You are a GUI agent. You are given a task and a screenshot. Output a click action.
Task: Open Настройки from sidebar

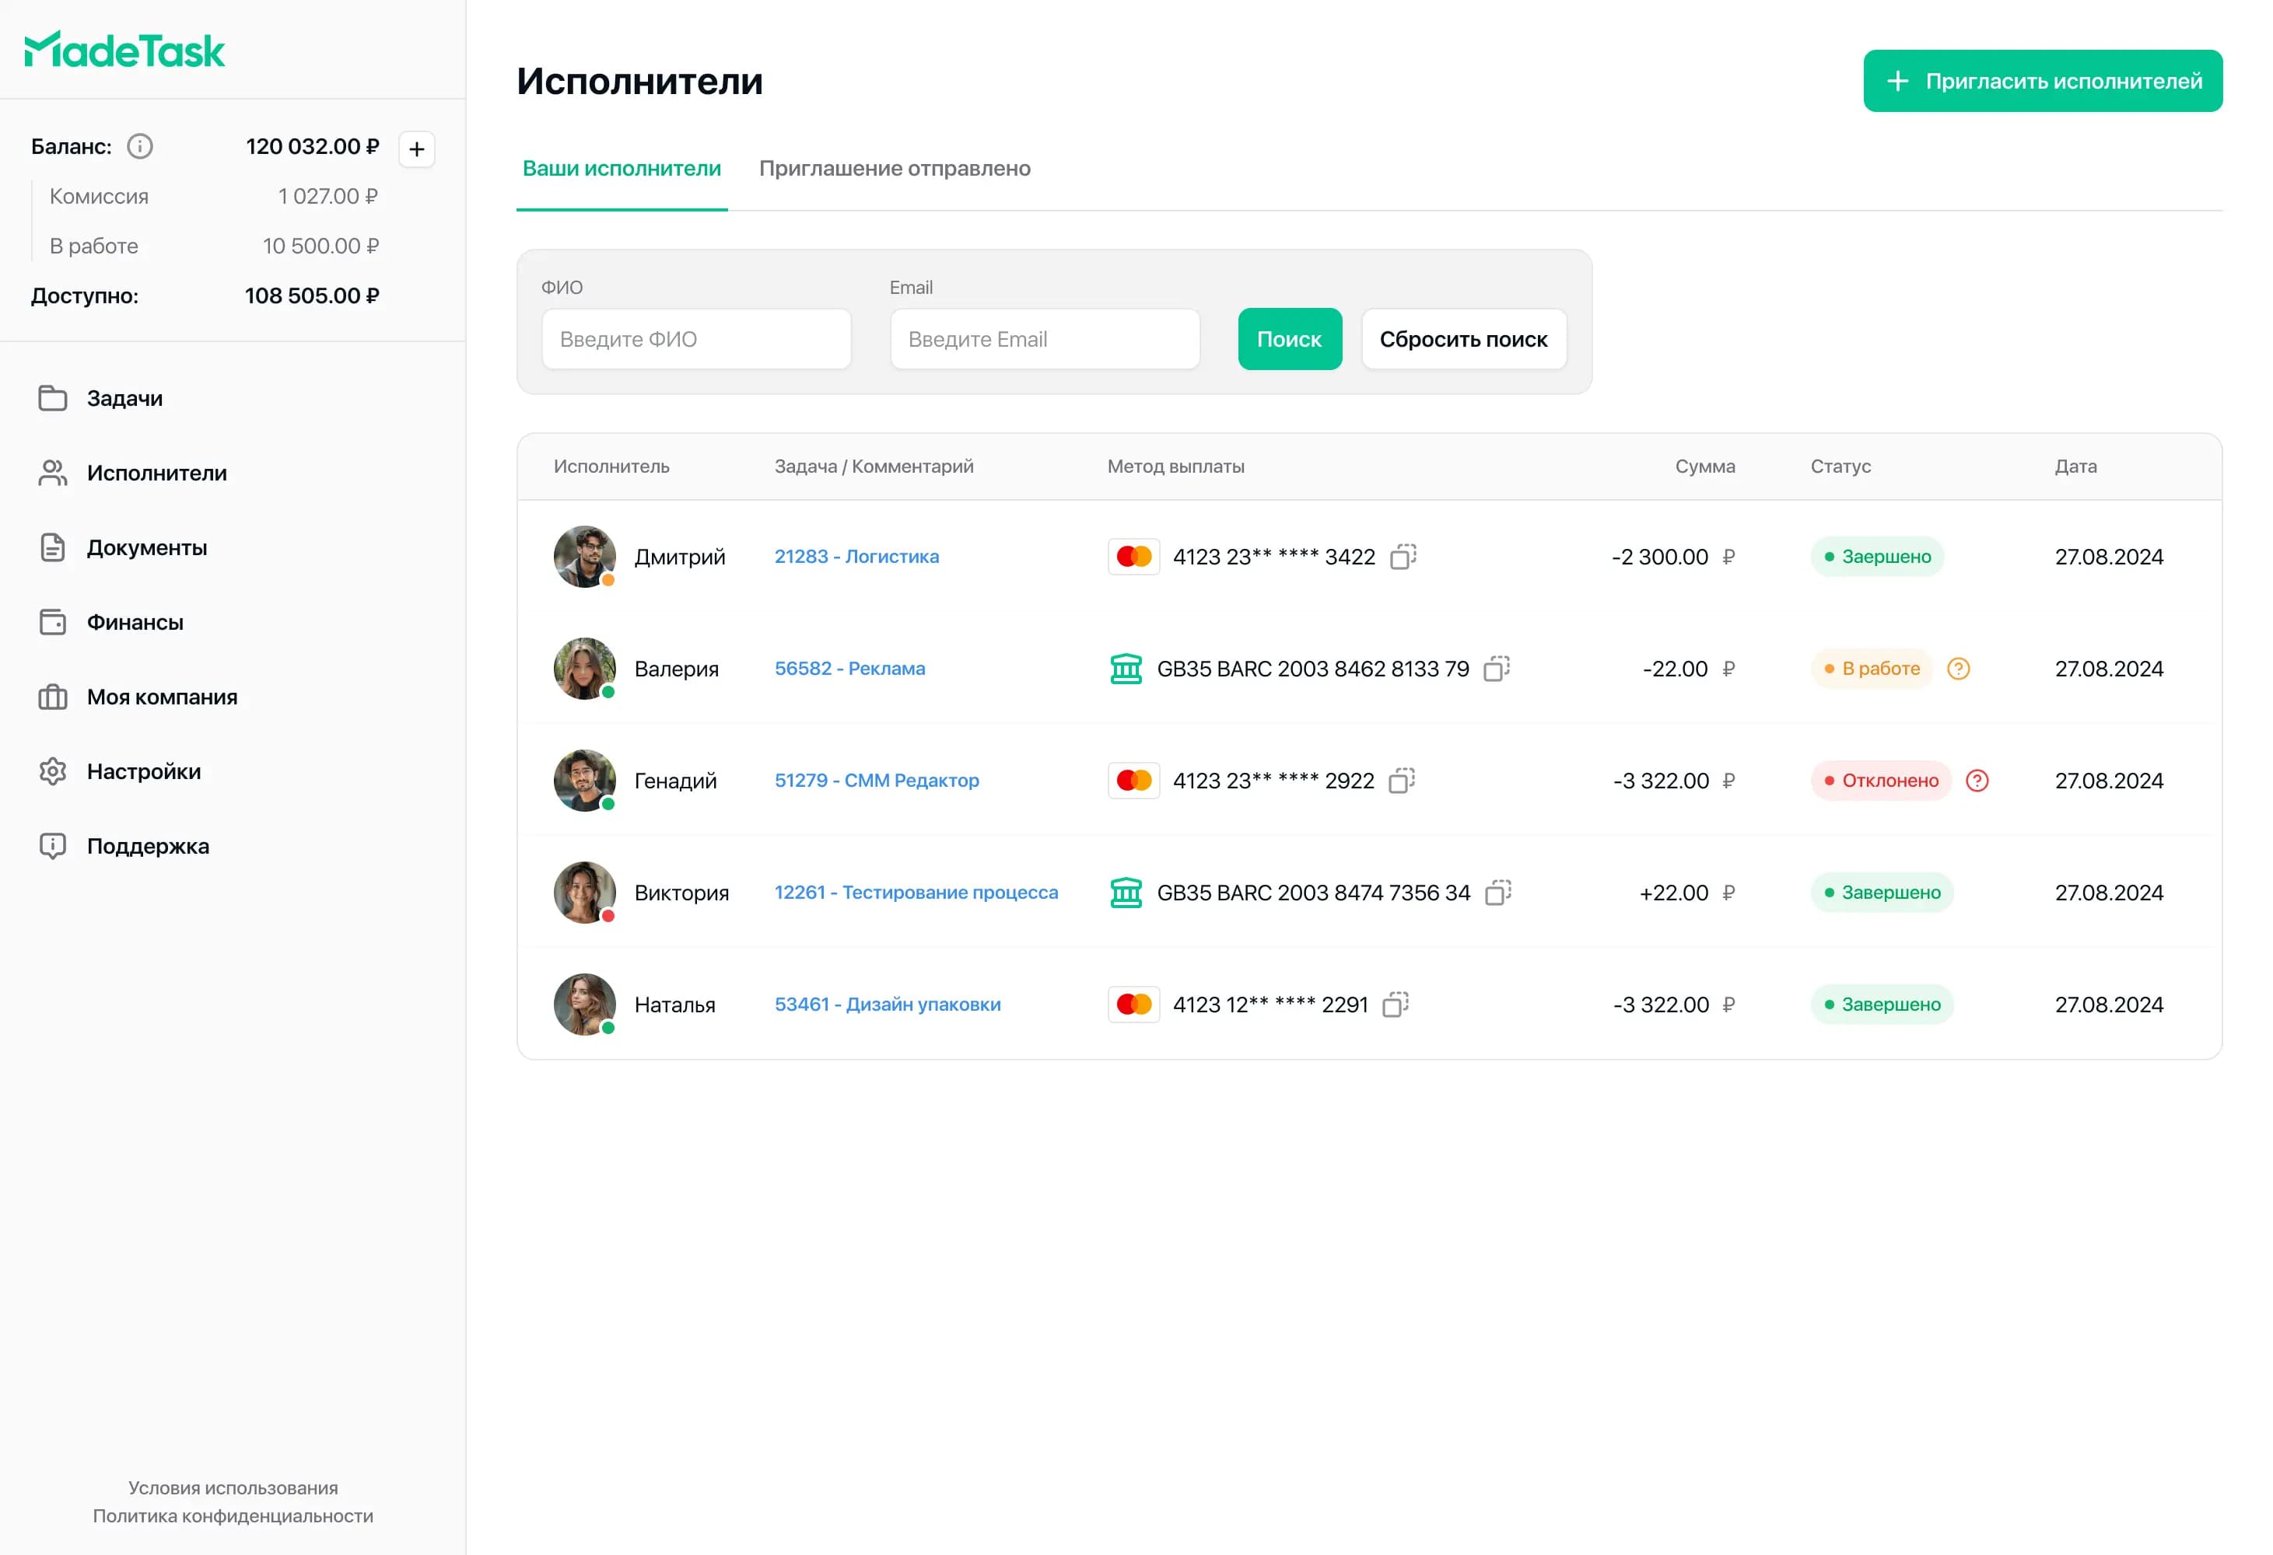[144, 772]
